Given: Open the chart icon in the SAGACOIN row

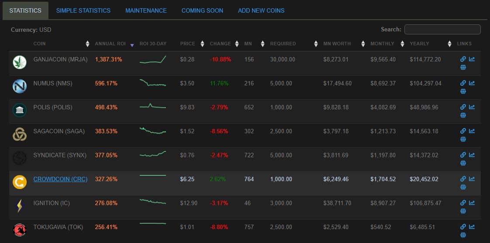Looking at the screenshot, I should (x=472, y=131).
